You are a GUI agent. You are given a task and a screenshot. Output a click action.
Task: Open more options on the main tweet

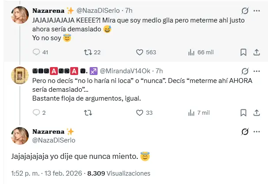[x=257, y=131]
